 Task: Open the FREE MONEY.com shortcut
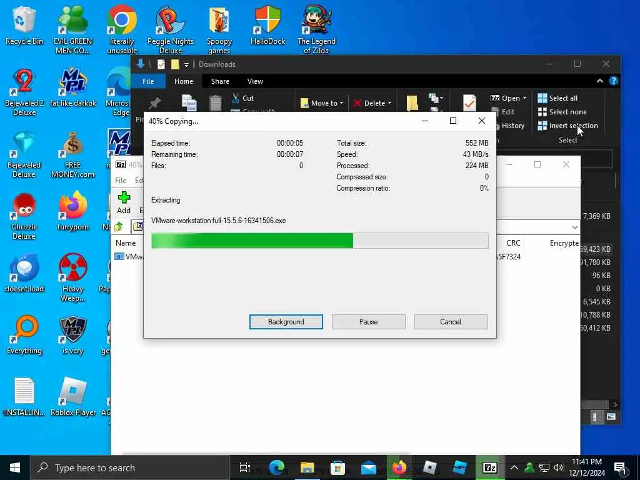click(72, 154)
